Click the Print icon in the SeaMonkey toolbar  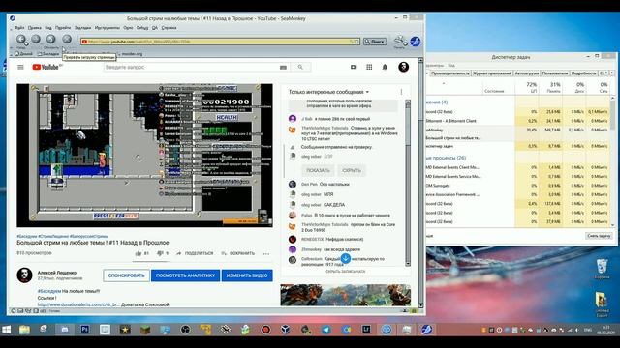pos(398,40)
